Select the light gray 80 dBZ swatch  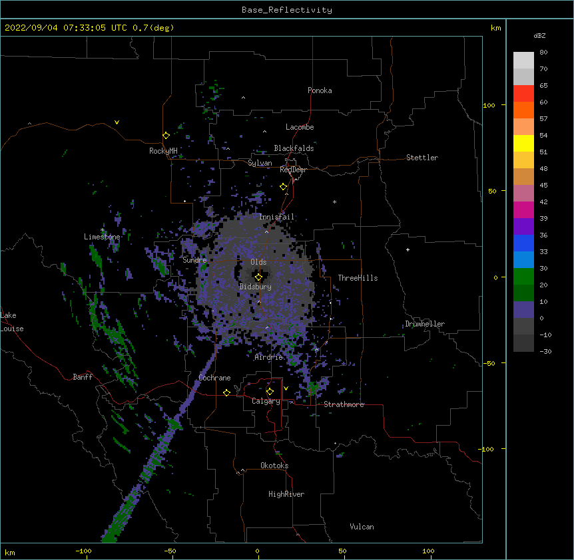click(x=523, y=61)
